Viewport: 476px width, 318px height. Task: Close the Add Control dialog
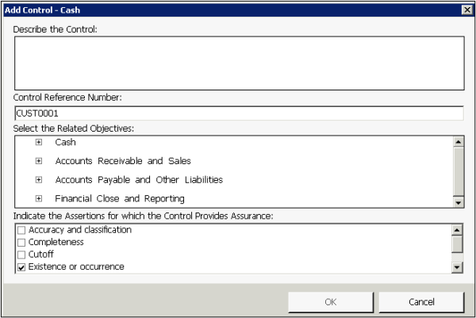(466, 8)
